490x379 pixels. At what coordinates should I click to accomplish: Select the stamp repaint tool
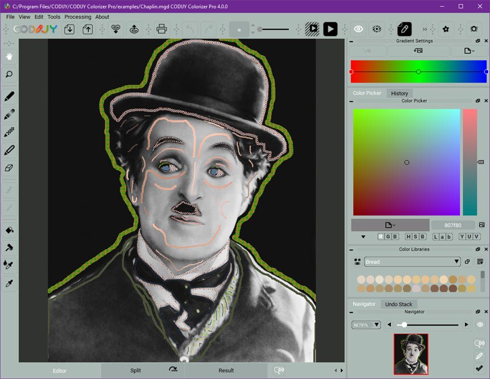tap(9, 248)
